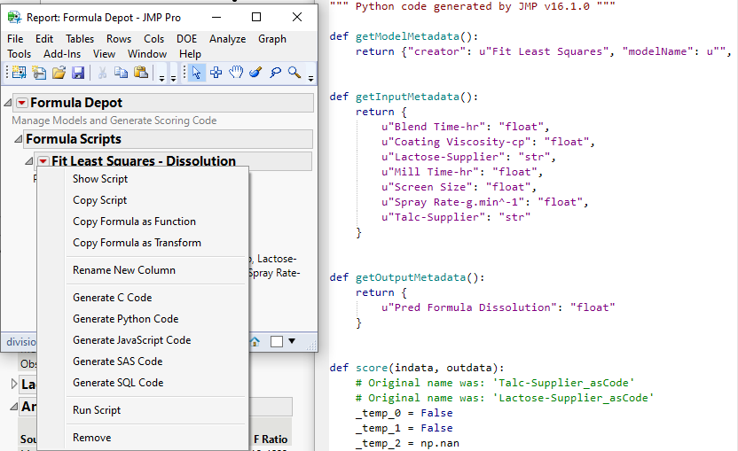Choose Generate JavaScript Code
This screenshot has width=738, height=451.
click(143, 339)
